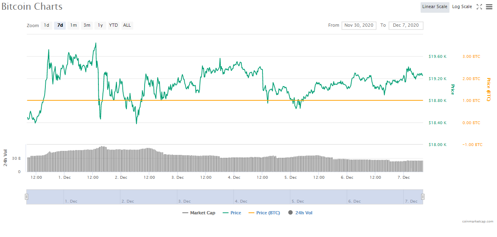Image resolution: width=497 pixels, height=237 pixels.
Task: Click the $19.20 K price axis label
Action: coord(437,79)
